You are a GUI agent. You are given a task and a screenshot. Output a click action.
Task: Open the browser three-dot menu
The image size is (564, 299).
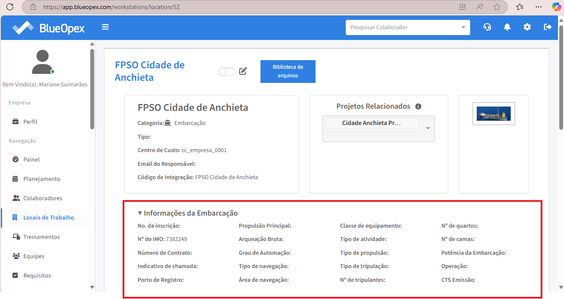539,7
